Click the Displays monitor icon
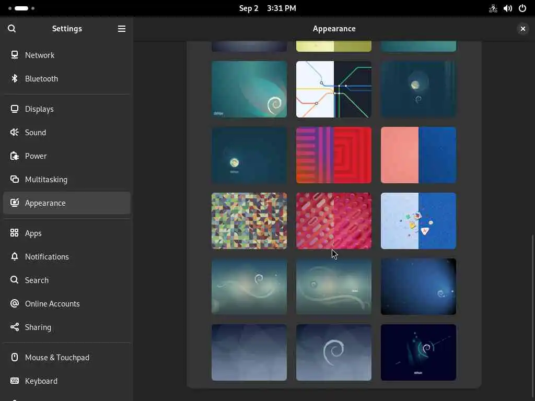This screenshot has height=401, width=535. [x=14, y=109]
